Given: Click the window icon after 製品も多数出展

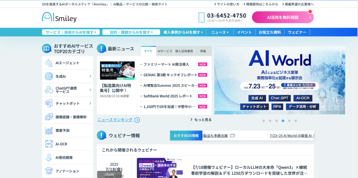Looking at the screenshot, I should pos(232,136).
